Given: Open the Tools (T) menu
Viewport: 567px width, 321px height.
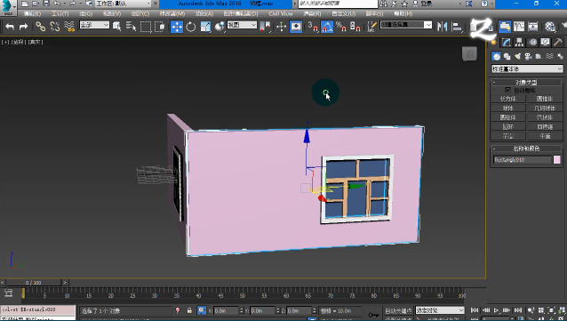Looking at the screenshot, I should pyautogui.click(x=60, y=13).
